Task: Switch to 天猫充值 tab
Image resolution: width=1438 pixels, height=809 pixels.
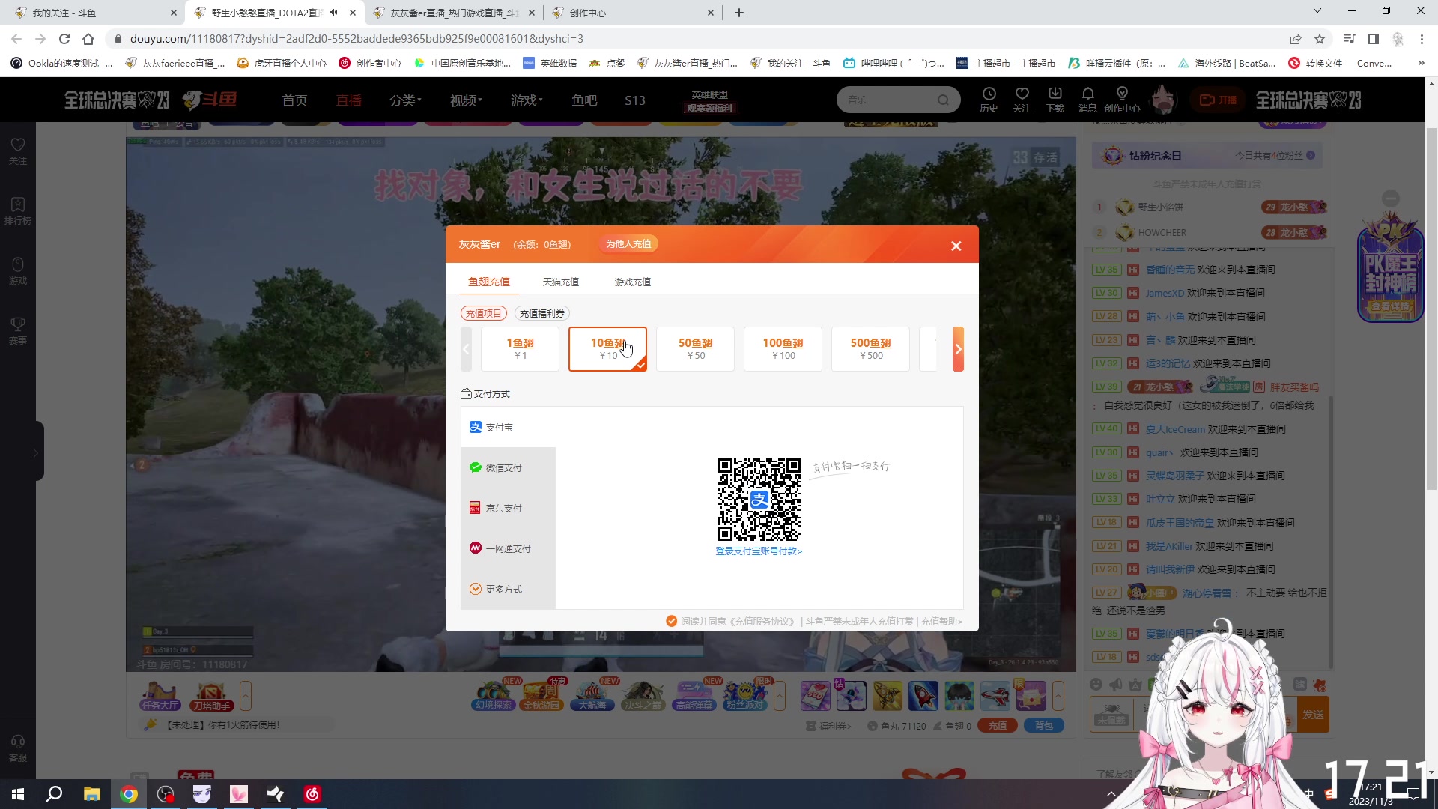Action: [560, 282]
